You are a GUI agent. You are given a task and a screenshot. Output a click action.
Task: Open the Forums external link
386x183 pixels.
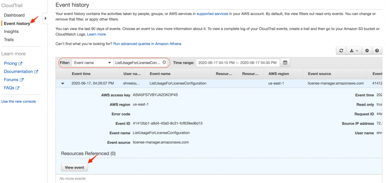click(14, 80)
